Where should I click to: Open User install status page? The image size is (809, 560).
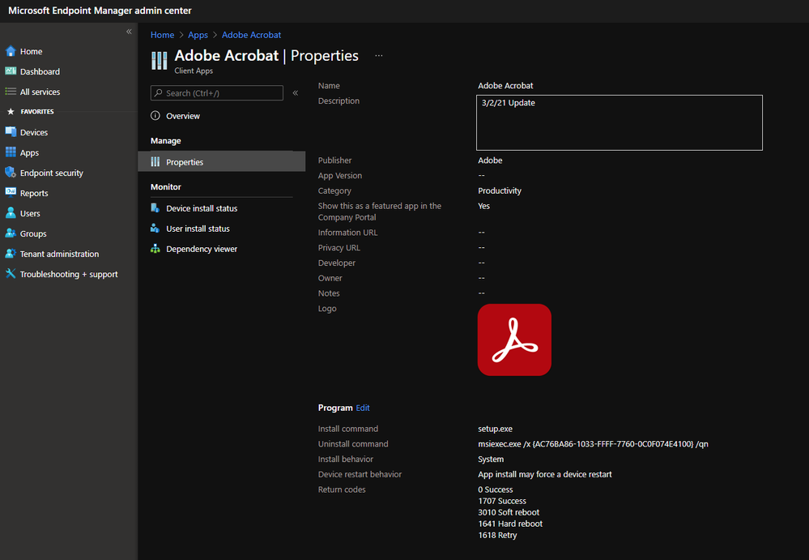point(198,229)
